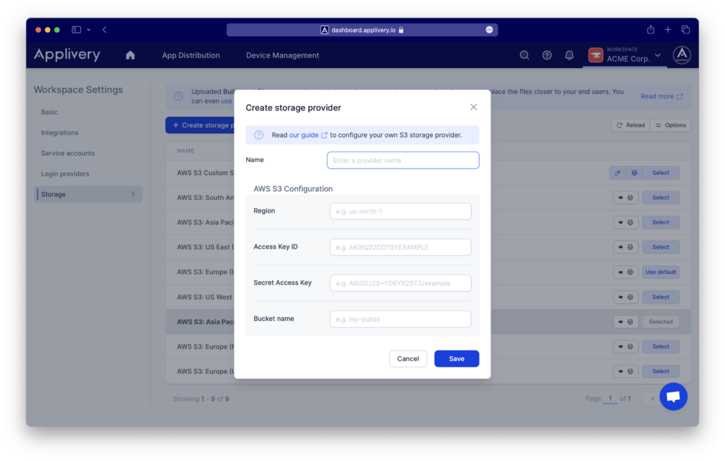
Task: Open the search magnifier in the top bar
Action: tap(525, 55)
